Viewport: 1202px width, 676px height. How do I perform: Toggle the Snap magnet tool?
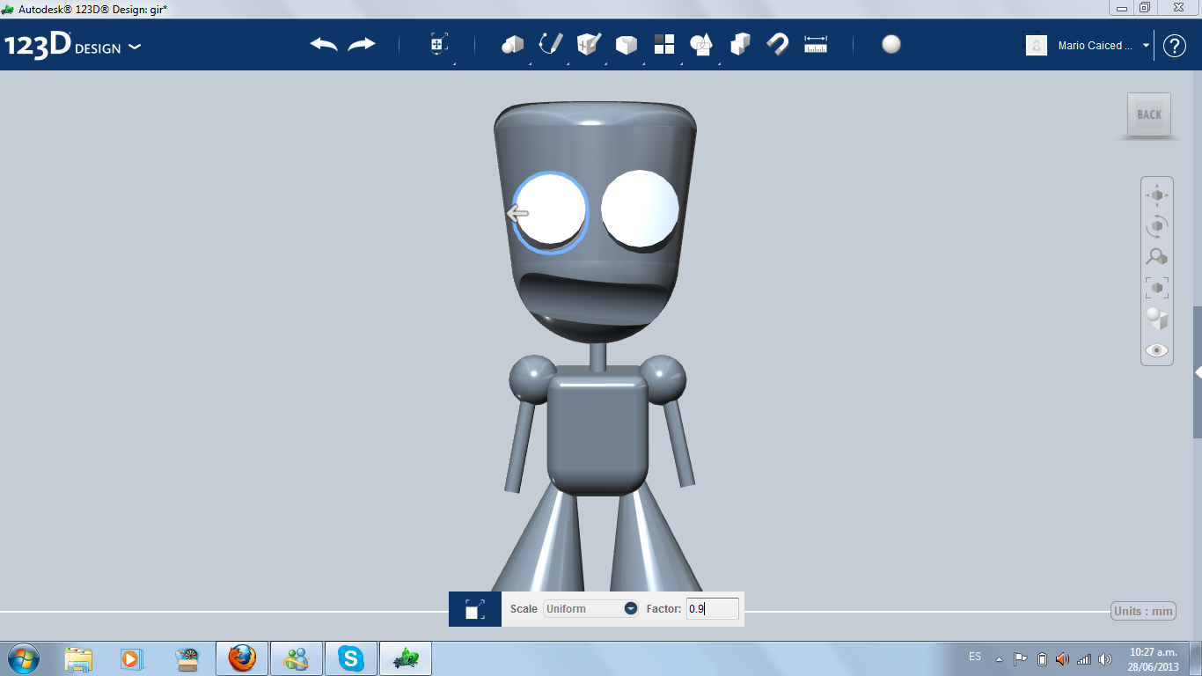(x=778, y=44)
